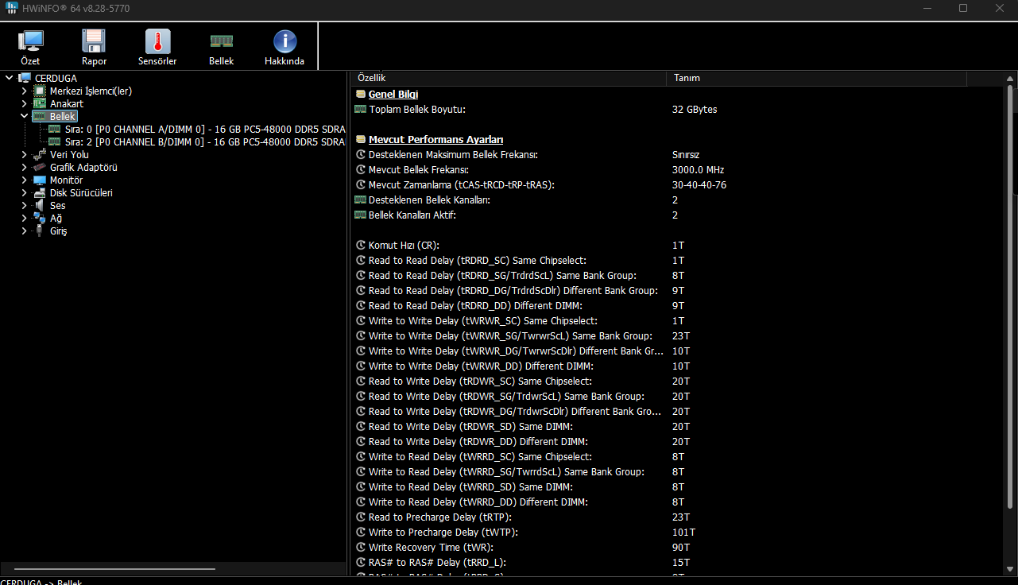Expand the Ses node
Screen dimensions: 1018x585
coord(25,205)
